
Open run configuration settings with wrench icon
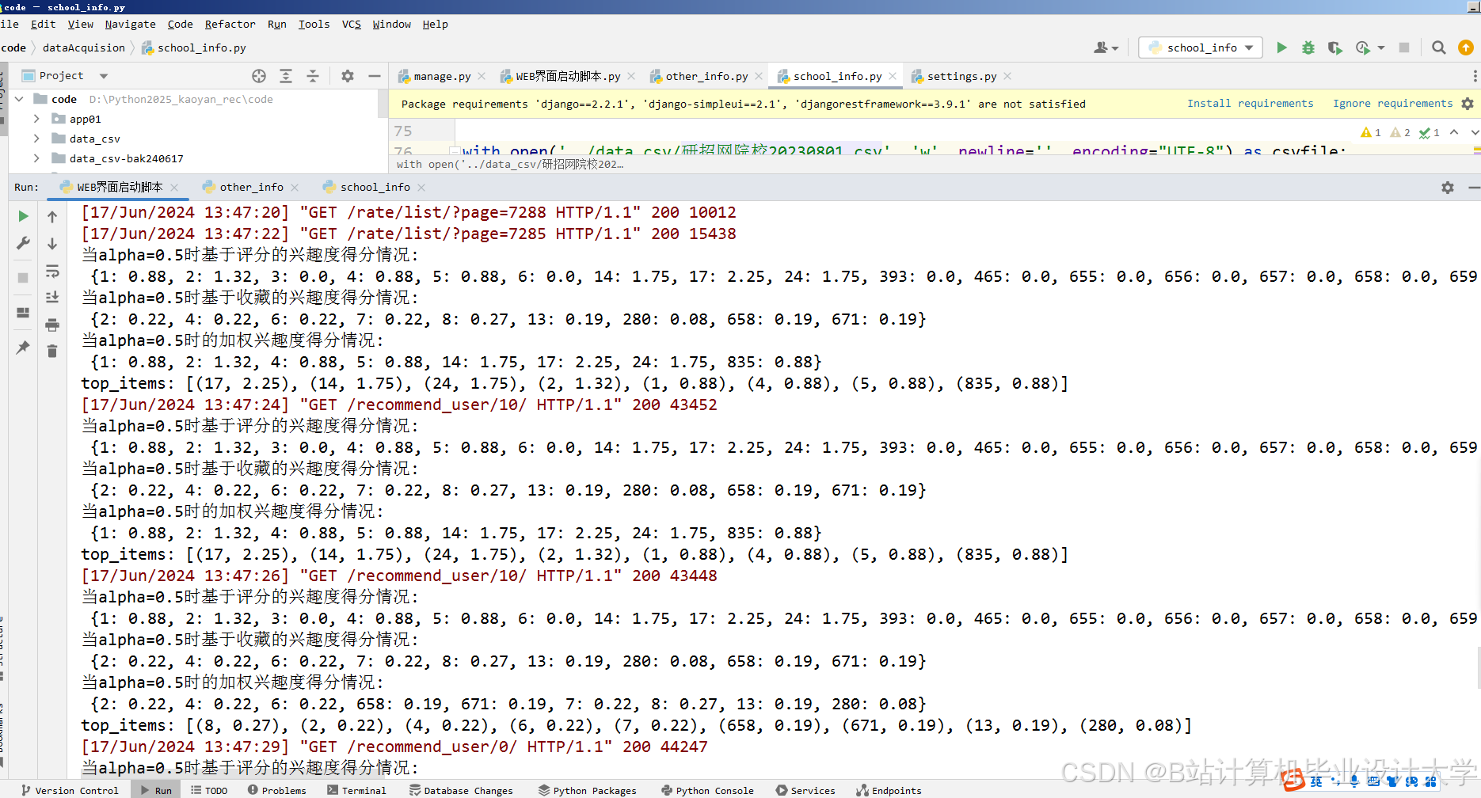pos(22,243)
